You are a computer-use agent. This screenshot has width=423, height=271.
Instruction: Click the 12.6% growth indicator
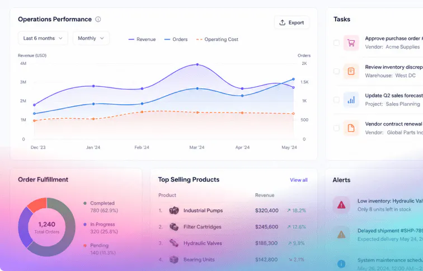click(x=296, y=227)
